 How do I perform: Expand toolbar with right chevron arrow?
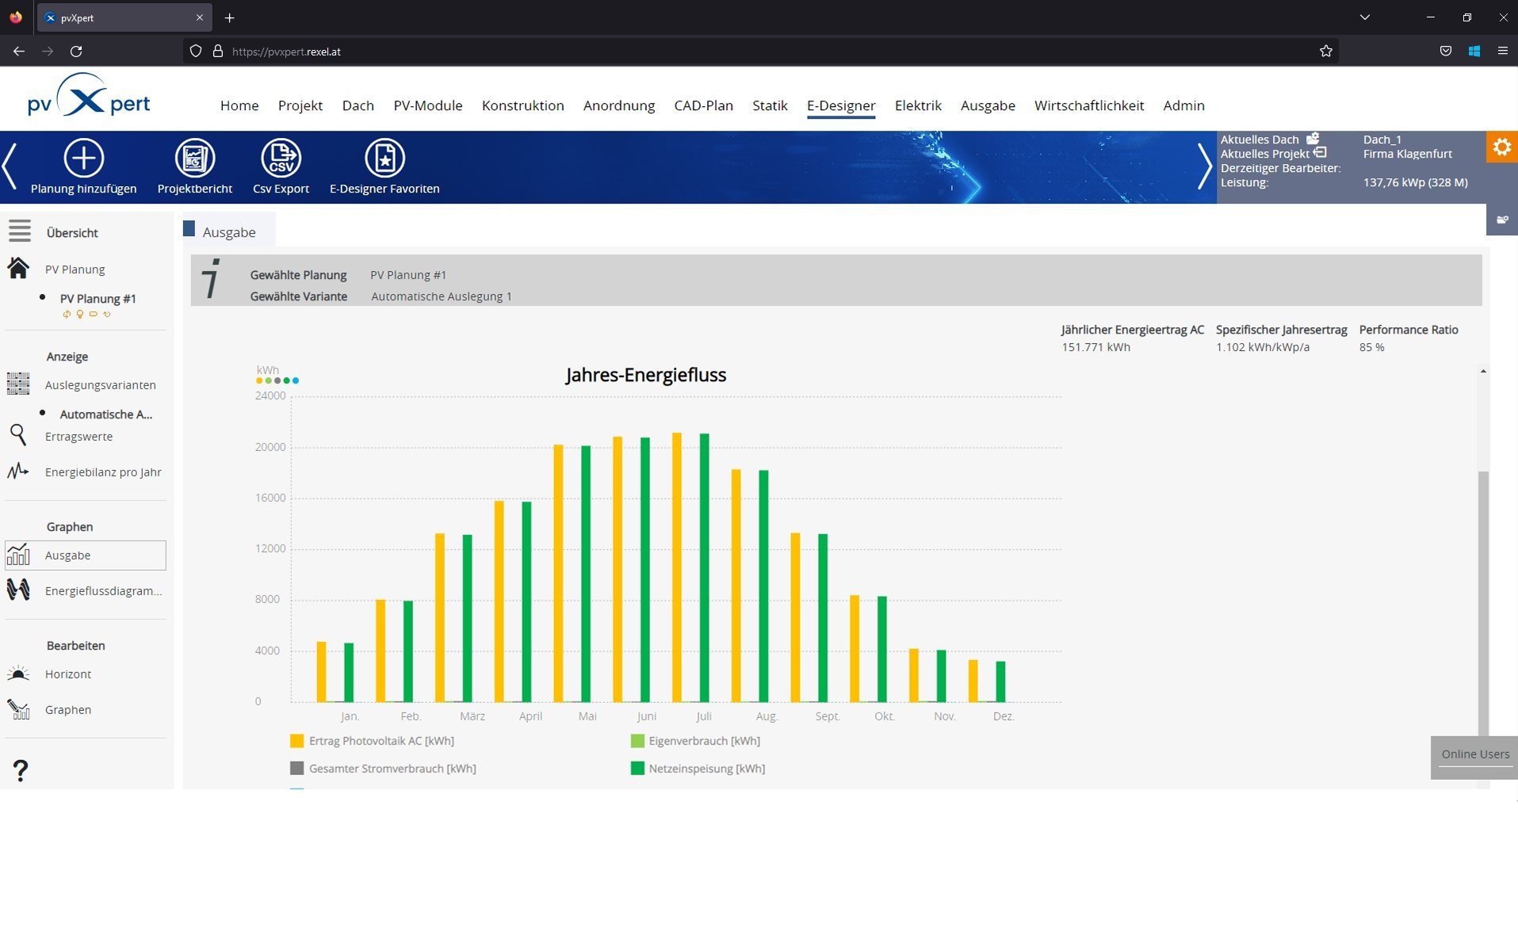coord(1204,166)
